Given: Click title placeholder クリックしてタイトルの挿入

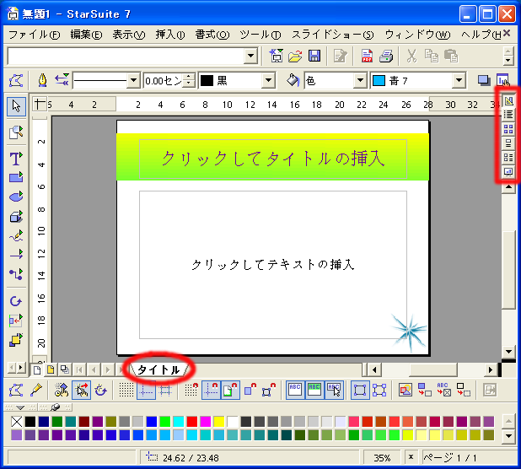Looking at the screenshot, I should tap(273, 159).
